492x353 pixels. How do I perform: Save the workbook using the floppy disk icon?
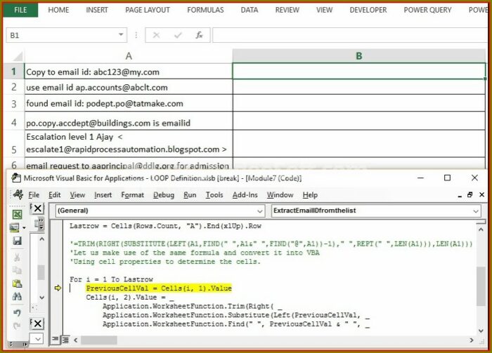[17, 241]
